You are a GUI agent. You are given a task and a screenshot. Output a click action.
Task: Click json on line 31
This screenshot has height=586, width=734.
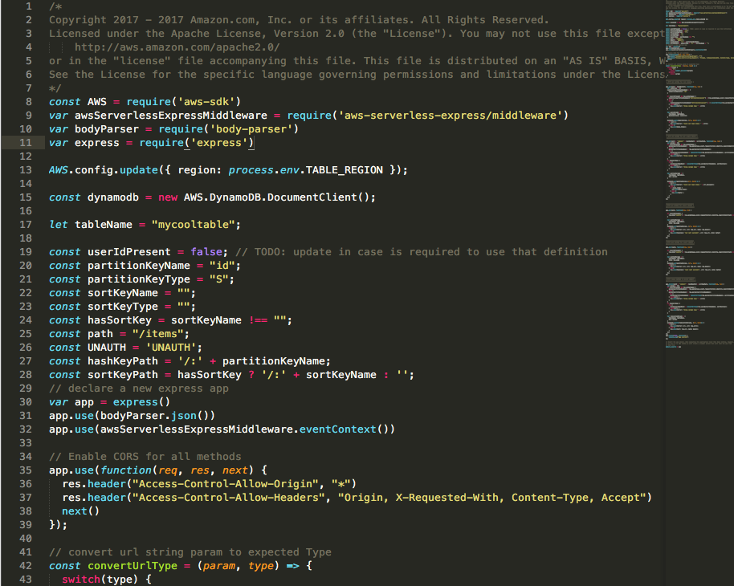pyautogui.click(x=183, y=416)
